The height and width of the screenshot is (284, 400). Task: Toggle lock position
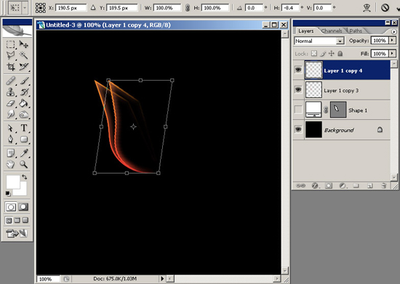(x=331, y=54)
